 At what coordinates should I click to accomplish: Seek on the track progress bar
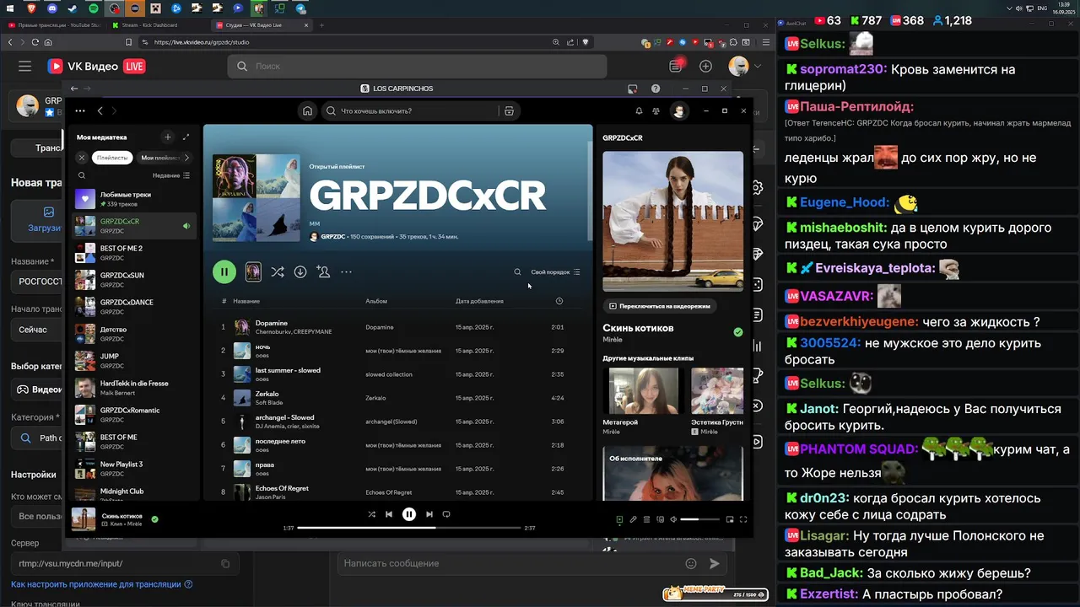408,528
